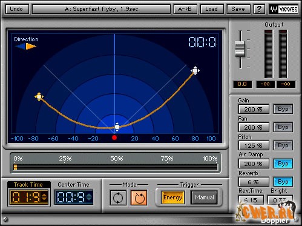Viewport: 302px width, 226px height.
Task: Click the Undo button
Action: [x=16, y=9]
